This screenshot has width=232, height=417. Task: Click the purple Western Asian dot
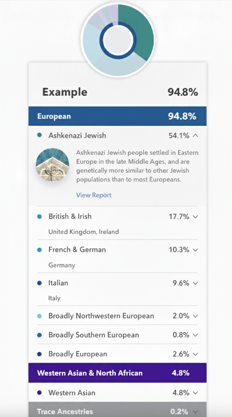tap(39, 392)
